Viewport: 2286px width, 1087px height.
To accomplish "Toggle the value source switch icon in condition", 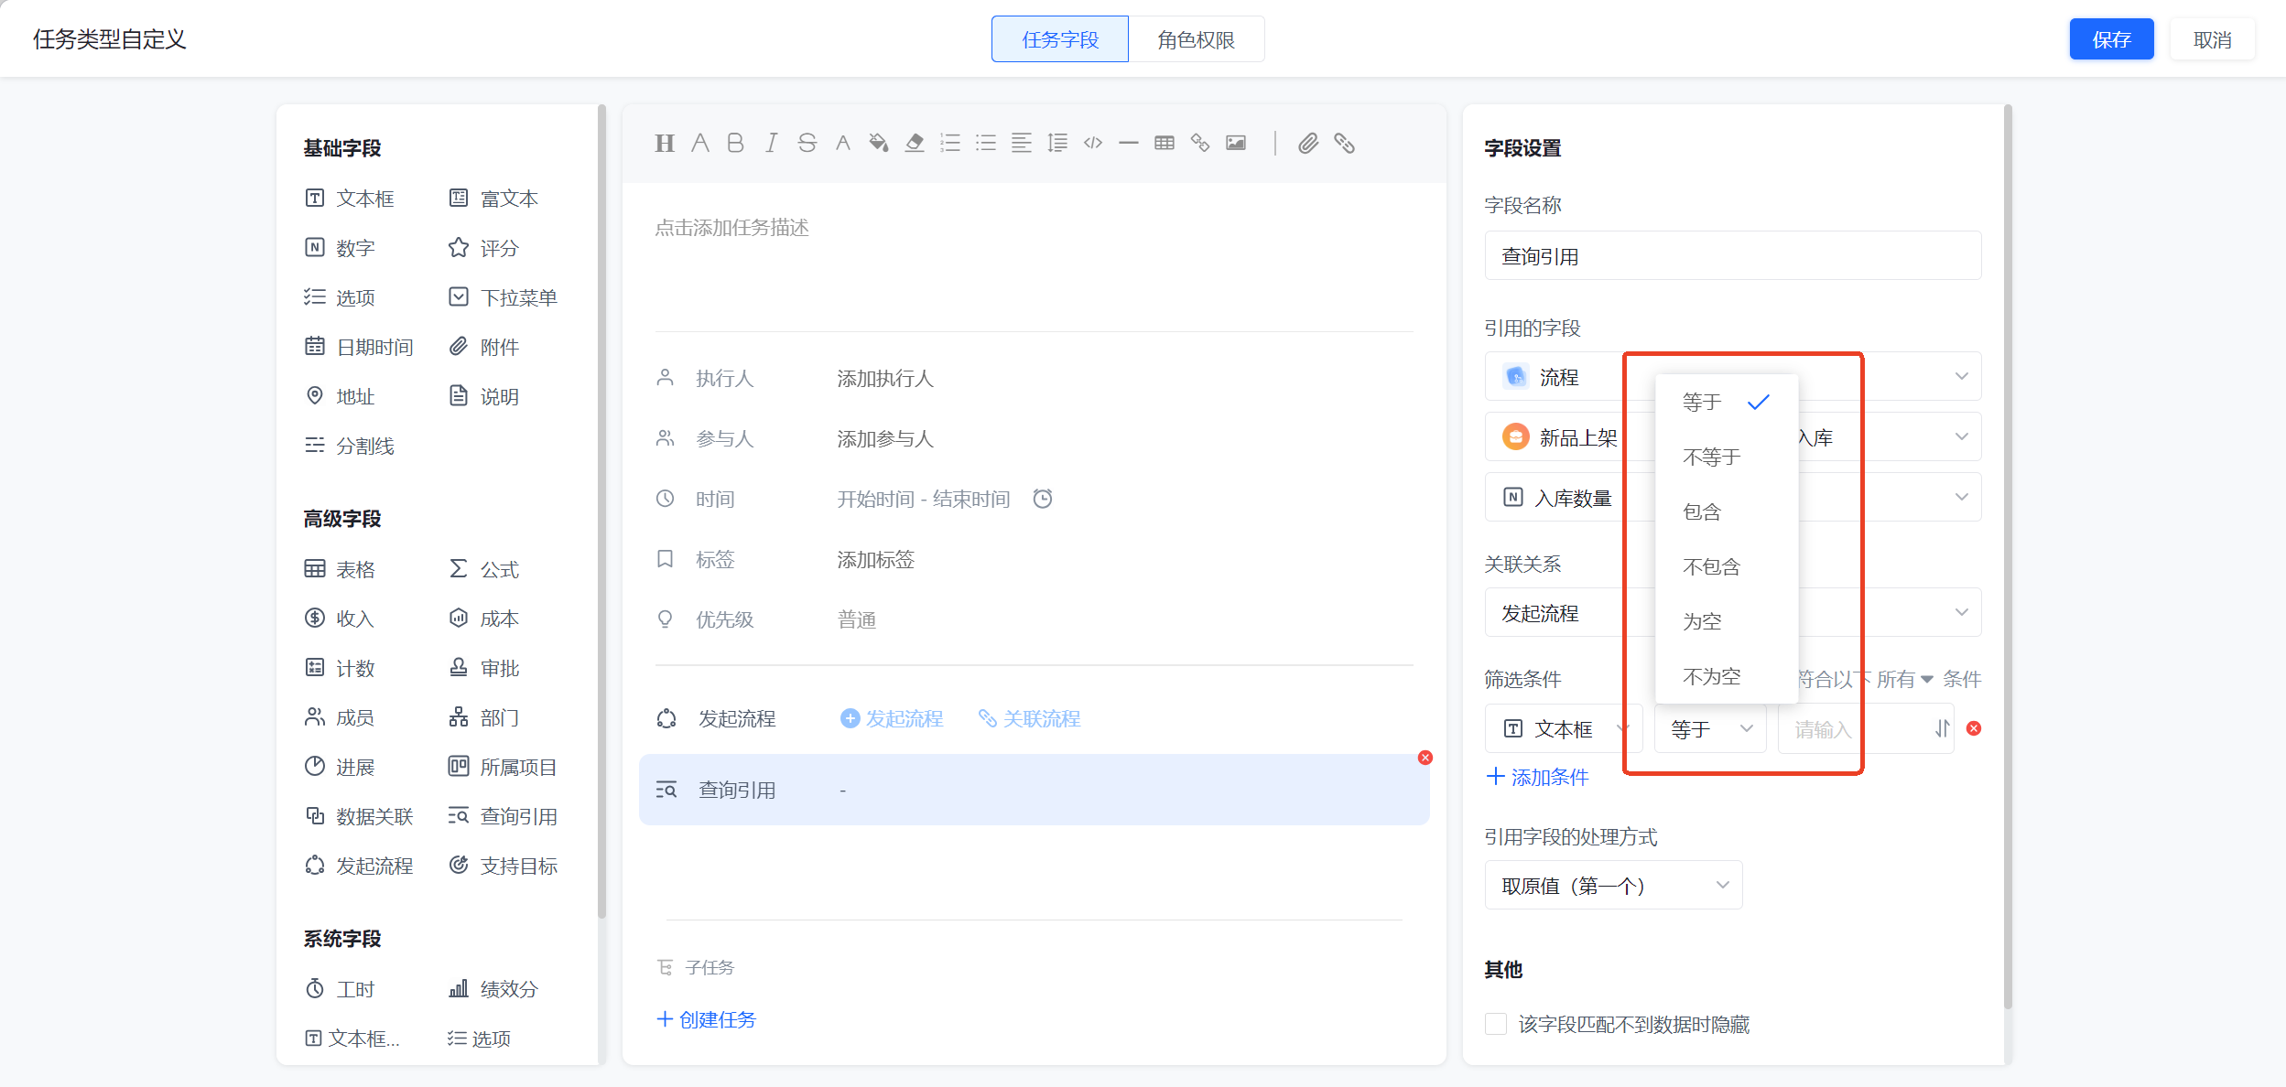I will [x=1942, y=728].
